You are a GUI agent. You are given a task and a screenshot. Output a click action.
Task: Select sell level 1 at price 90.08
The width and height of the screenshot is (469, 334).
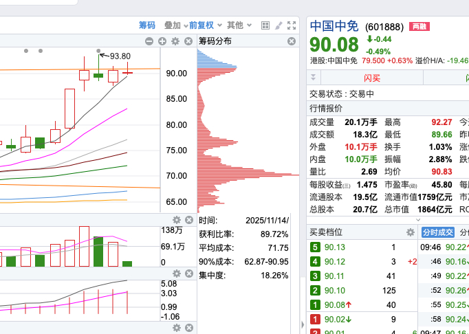pos(362,304)
